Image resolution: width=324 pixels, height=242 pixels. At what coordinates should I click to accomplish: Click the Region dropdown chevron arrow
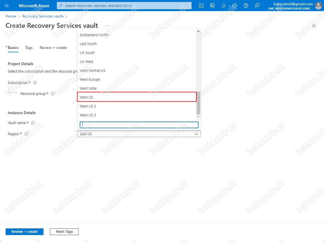(196, 134)
